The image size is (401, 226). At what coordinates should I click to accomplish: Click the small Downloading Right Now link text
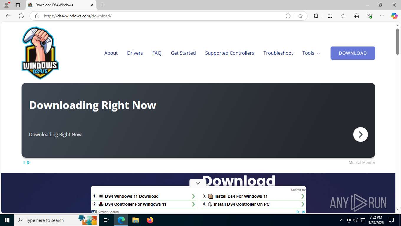(55, 134)
